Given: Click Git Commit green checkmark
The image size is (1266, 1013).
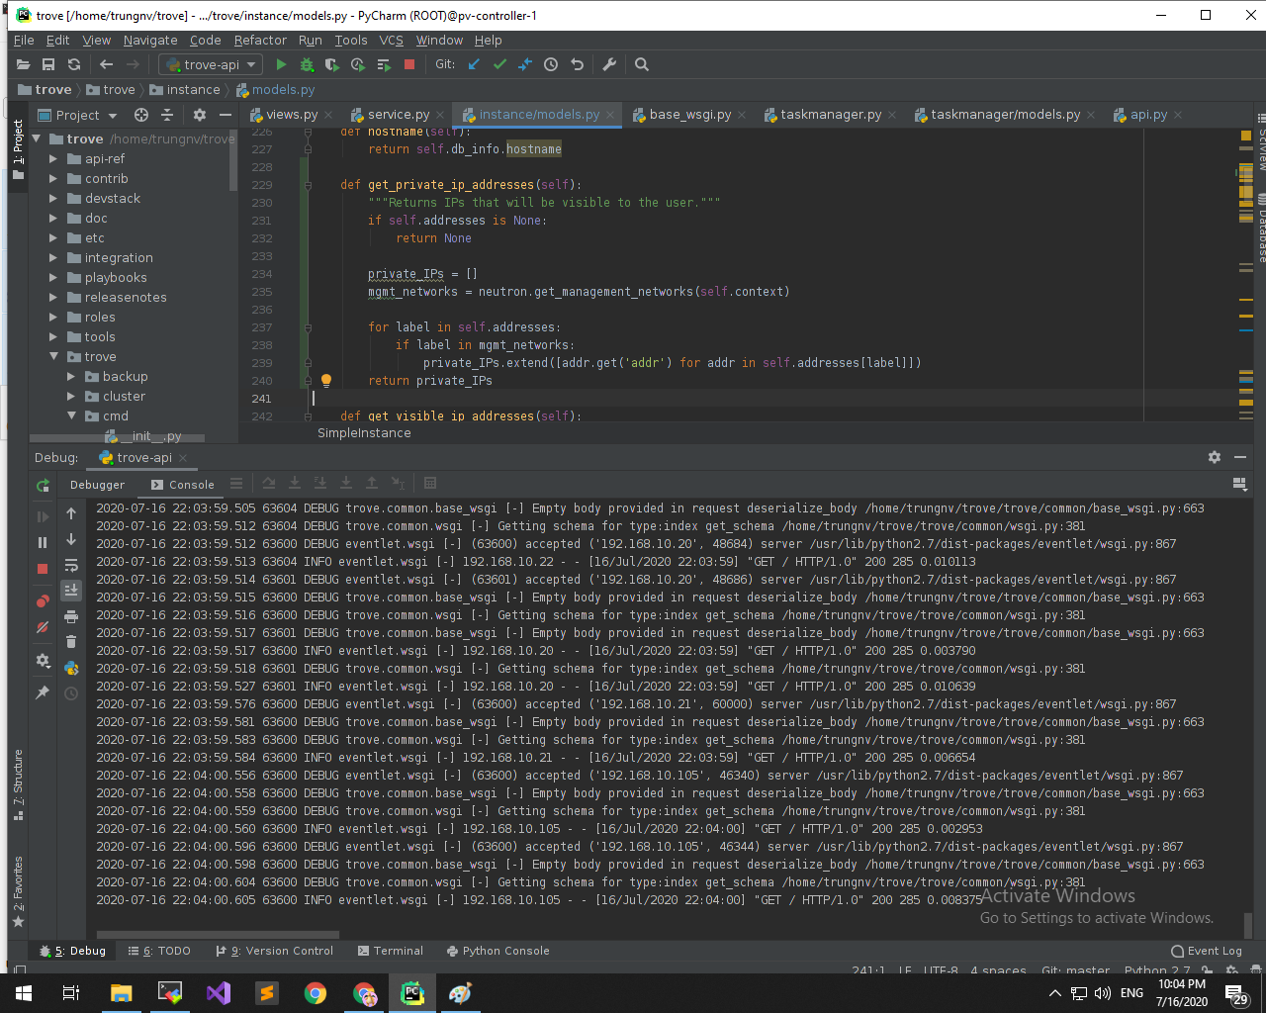Looking at the screenshot, I should (x=499, y=64).
